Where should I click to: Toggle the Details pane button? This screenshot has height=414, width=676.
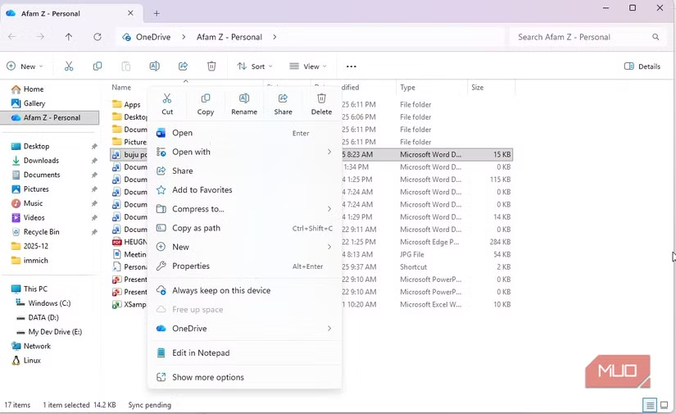(642, 66)
